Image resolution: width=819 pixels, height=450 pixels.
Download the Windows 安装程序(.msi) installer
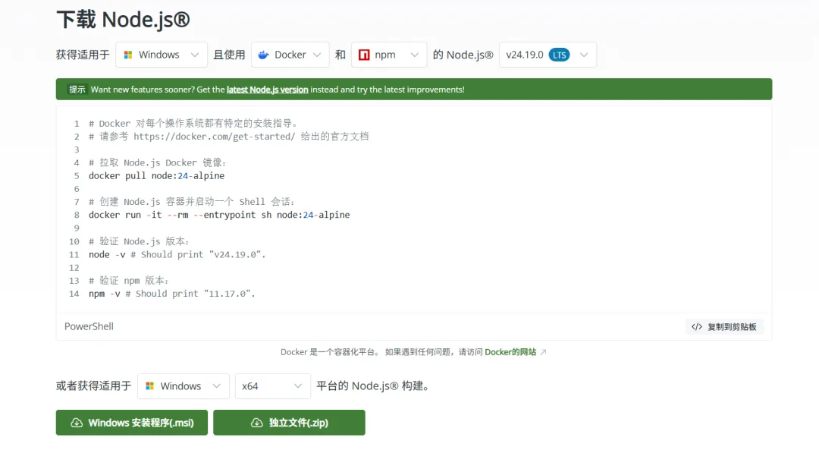point(132,422)
